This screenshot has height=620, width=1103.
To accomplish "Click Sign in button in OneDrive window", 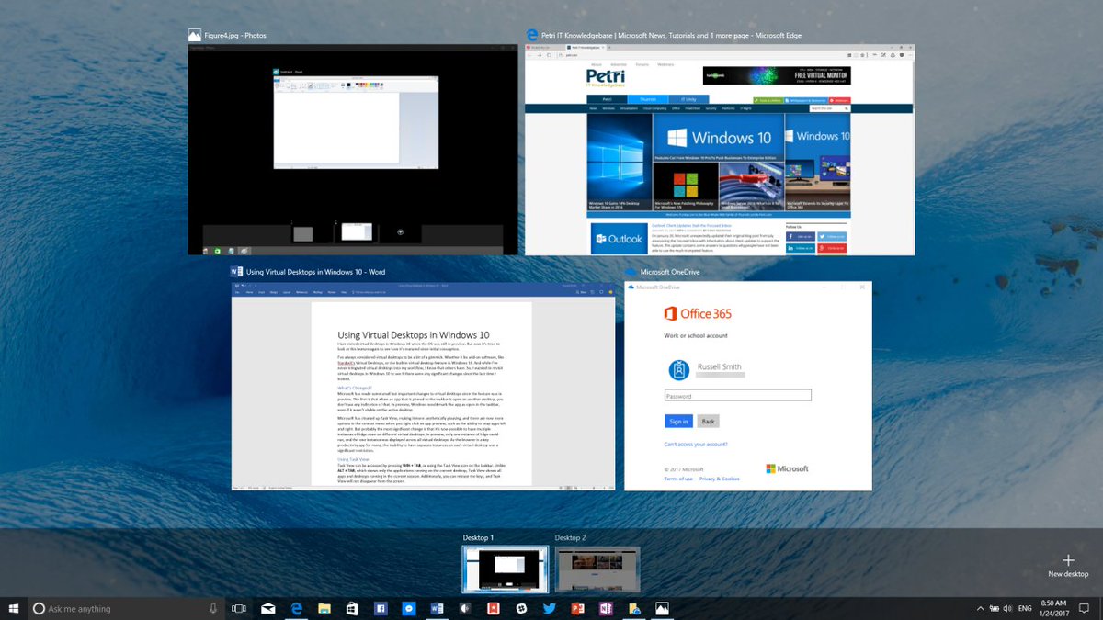I will click(678, 422).
